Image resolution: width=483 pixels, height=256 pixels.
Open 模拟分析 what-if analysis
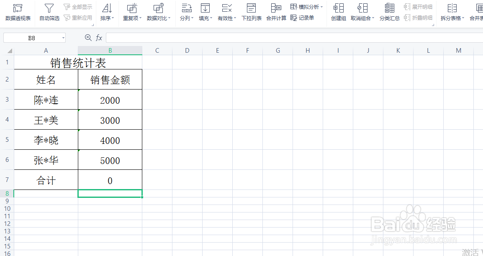(x=306, y=7)
